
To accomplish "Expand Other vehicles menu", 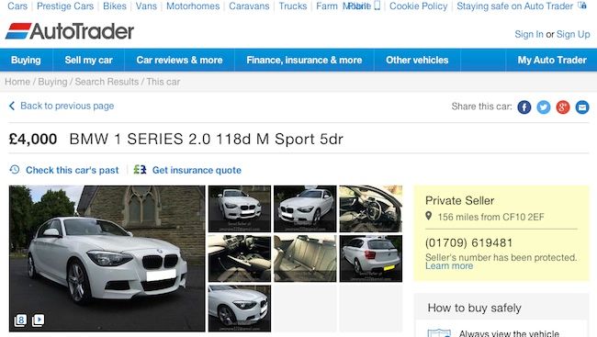I will pos(417,61).
